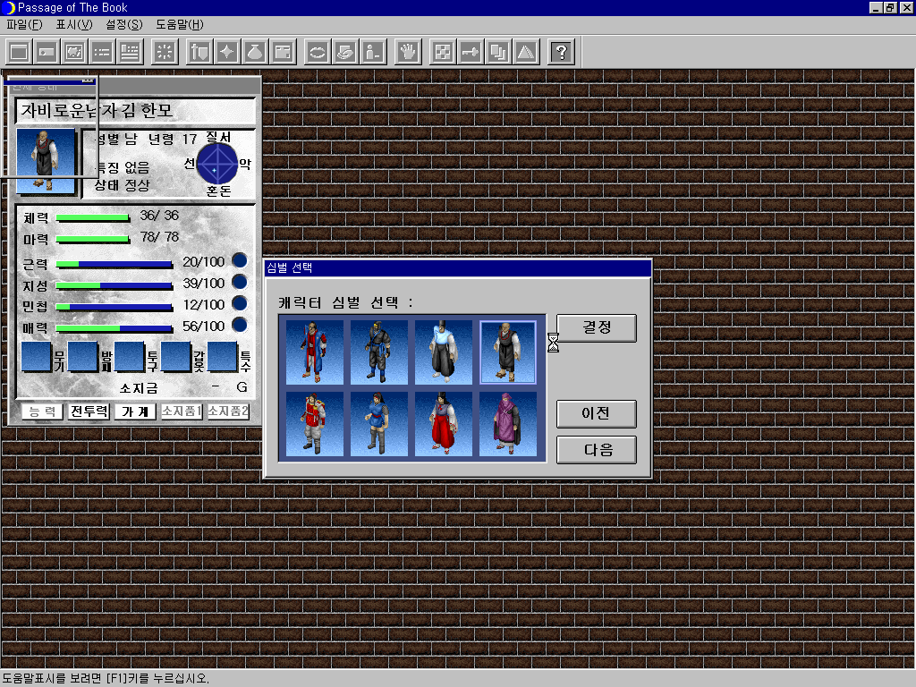Click the map picture toolbar icon
Screen dimensions: 916x687
tap(74, 52)
